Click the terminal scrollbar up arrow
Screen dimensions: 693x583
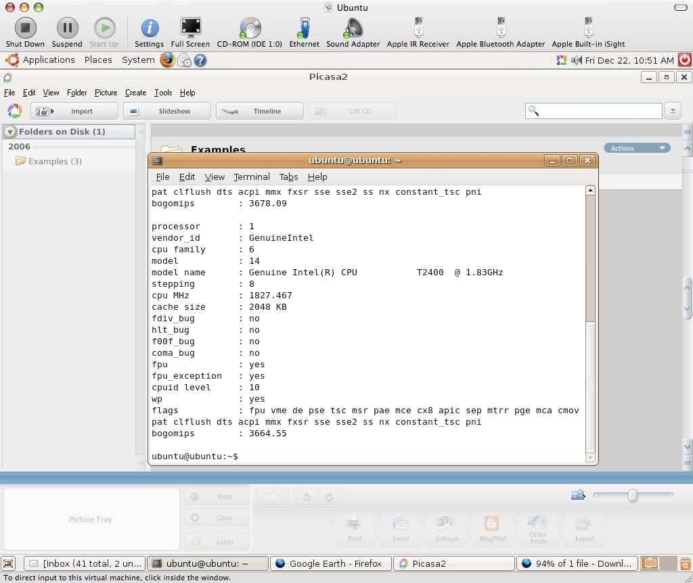(x=590, y=190)
